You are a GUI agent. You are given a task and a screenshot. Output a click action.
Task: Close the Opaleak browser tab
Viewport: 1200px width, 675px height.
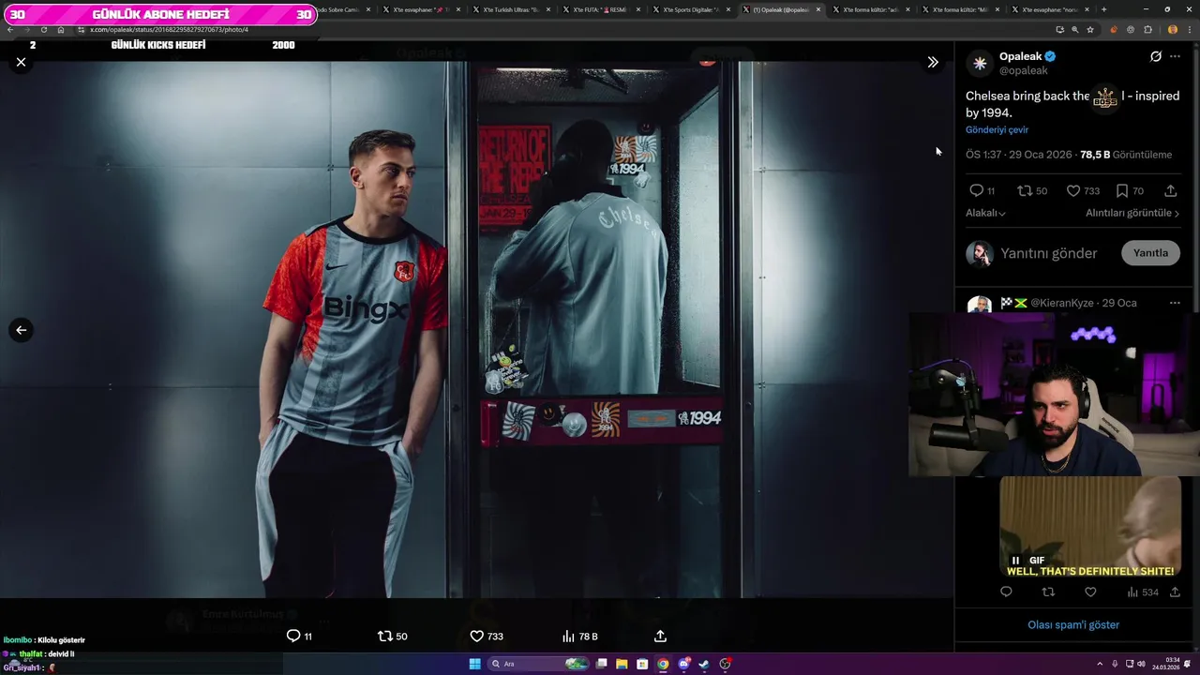pyautogui.click(x=818, y=9)
